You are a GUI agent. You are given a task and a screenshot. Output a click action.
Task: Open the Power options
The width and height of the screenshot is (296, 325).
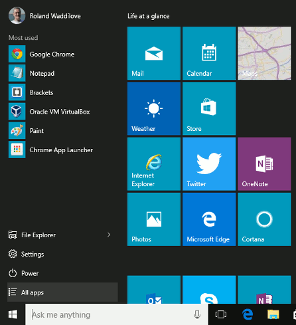point(62,273)
